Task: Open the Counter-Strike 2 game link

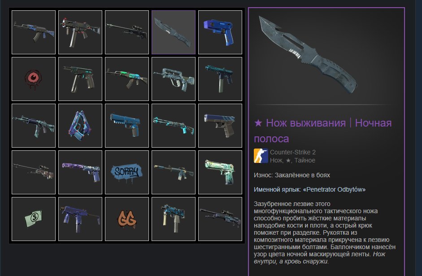Action: [x=292, y=152]
